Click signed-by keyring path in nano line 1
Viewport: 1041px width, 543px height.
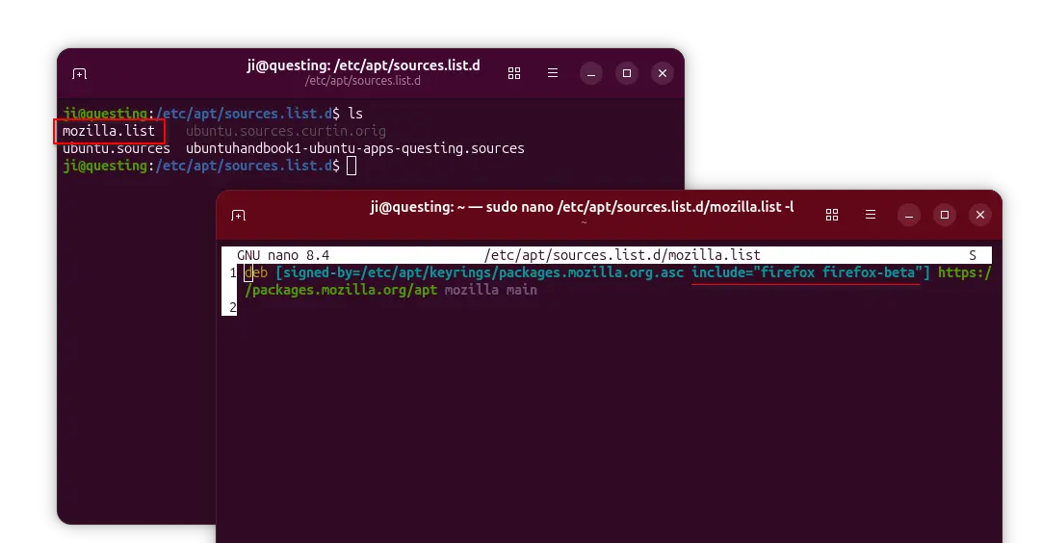click(x=480, y=272)
